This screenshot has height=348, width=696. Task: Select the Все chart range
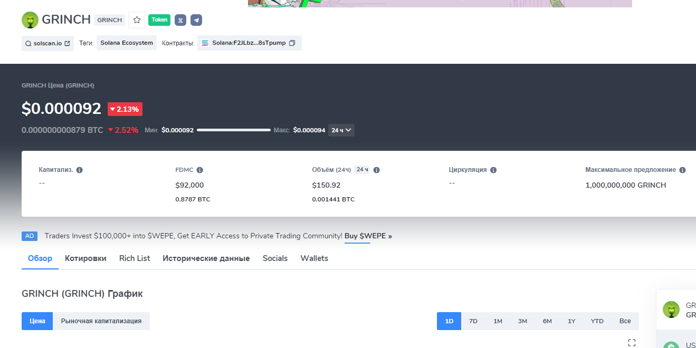pos(625,321)
